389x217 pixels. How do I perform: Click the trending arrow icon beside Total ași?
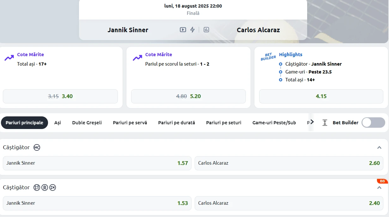9,58
